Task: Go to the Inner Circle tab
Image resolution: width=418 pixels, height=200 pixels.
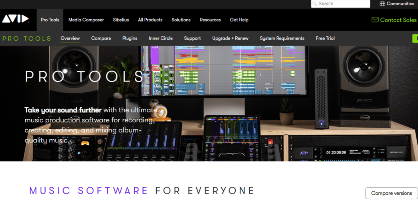Action: coord(161,38)
